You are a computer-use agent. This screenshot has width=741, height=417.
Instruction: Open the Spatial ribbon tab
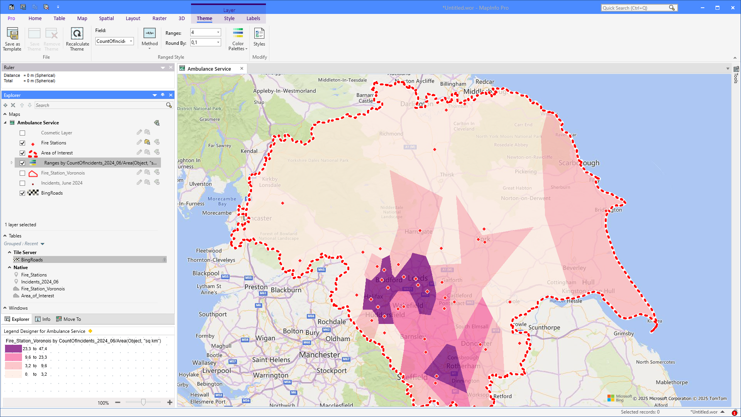106,18
